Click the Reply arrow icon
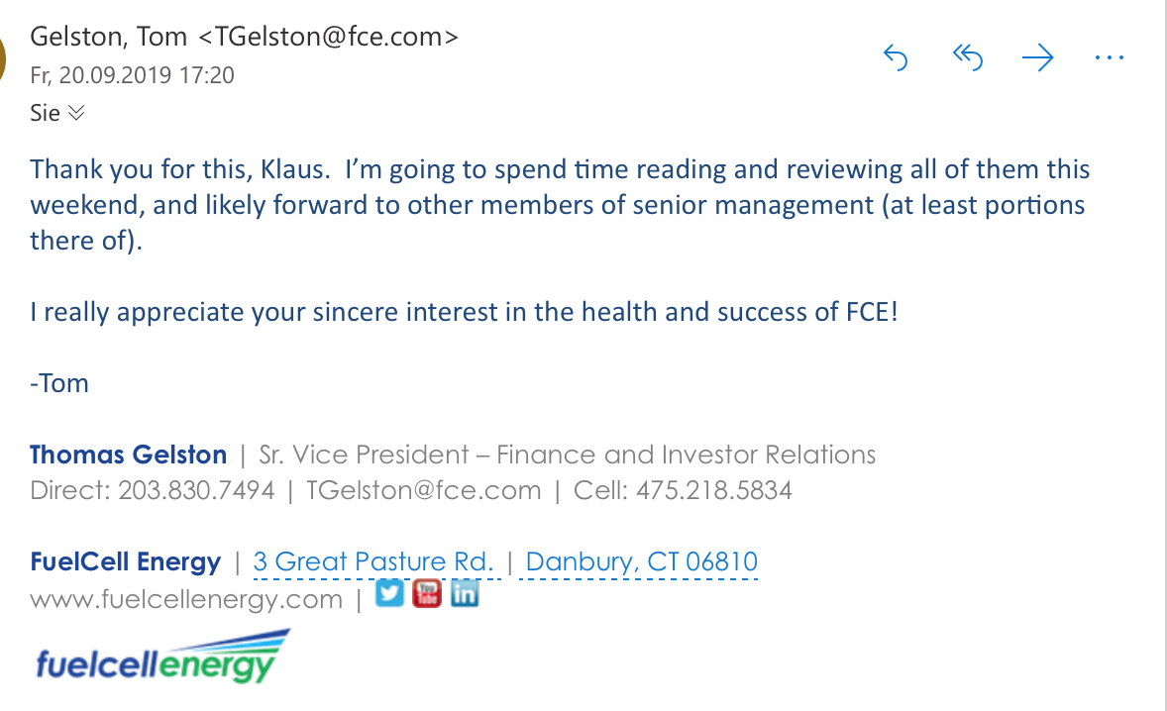The image size is (1167, 711). point(896,59)
